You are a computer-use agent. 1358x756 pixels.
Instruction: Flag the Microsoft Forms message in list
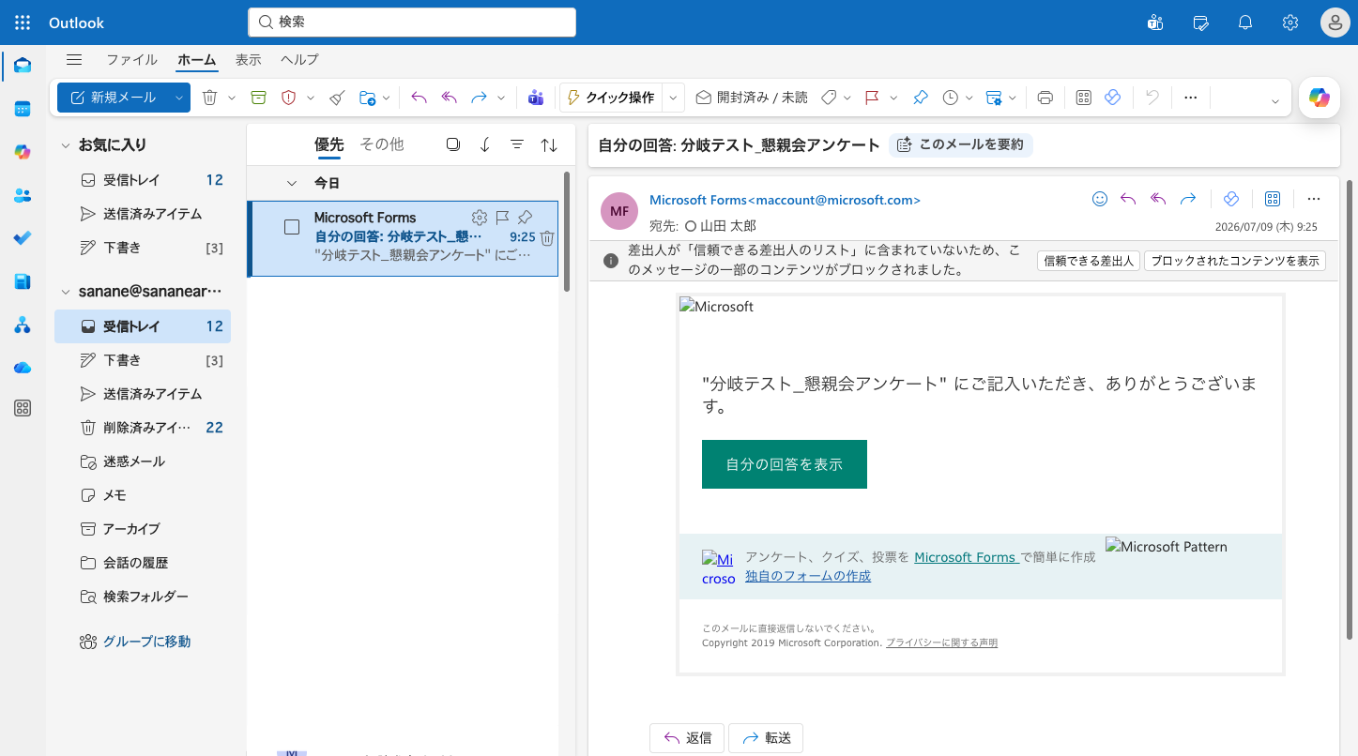[502, 218]
